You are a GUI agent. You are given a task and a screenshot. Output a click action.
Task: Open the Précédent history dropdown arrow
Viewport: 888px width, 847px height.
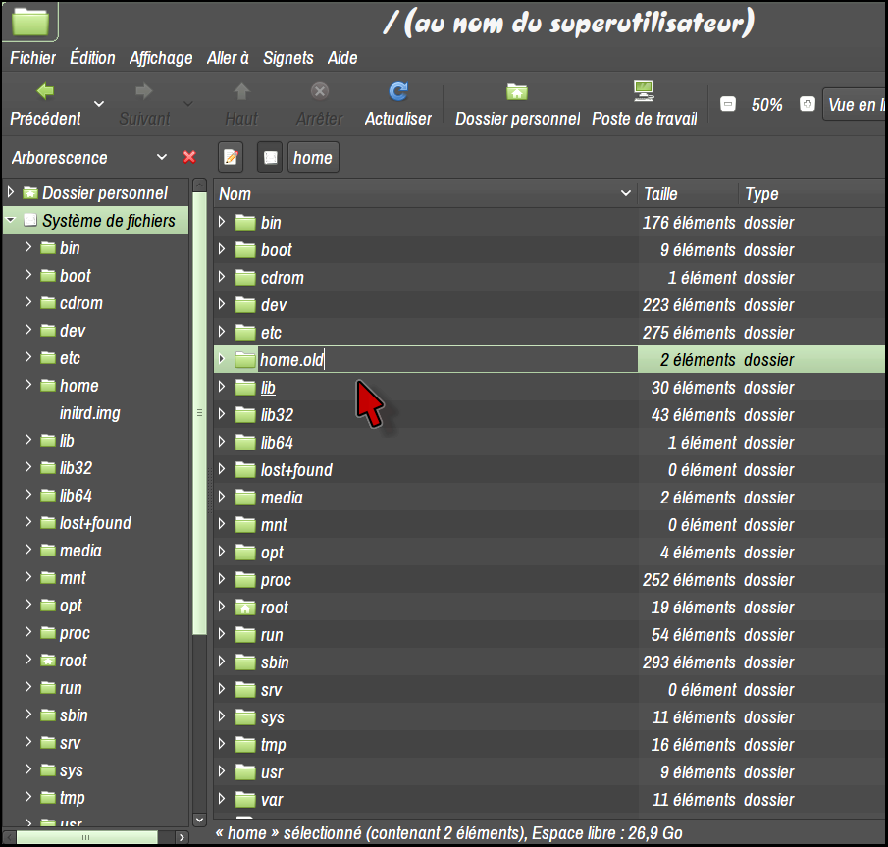tap(98, 104)
